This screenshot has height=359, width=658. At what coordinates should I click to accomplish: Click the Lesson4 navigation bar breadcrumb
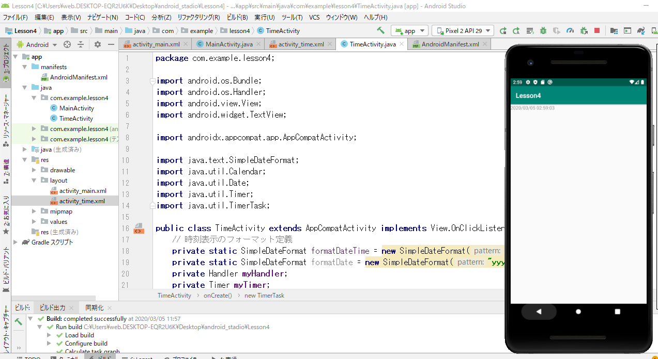(x=21, y=31)
